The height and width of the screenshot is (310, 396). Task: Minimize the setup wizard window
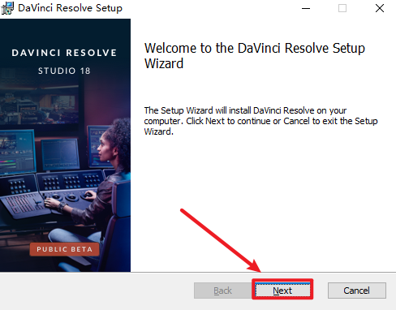[x=306, y=8]
